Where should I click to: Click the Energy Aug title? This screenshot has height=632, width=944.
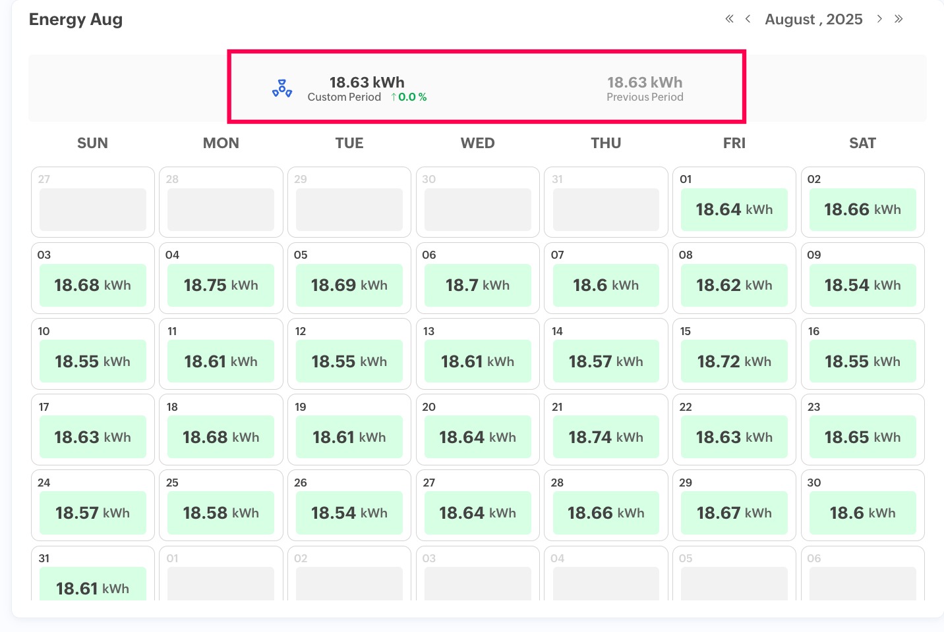tap(76, 20)
